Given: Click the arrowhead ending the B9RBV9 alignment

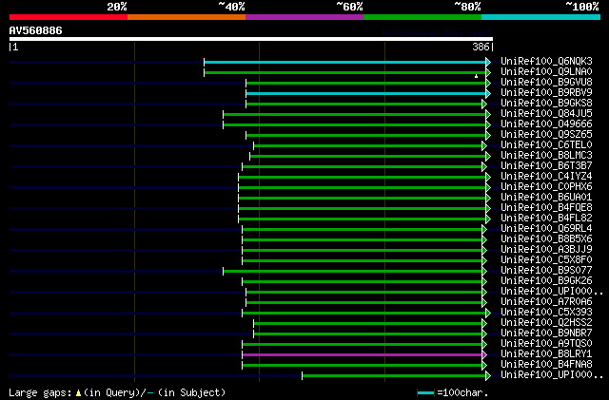Looking at the screenshot, I should coord(488,93).
